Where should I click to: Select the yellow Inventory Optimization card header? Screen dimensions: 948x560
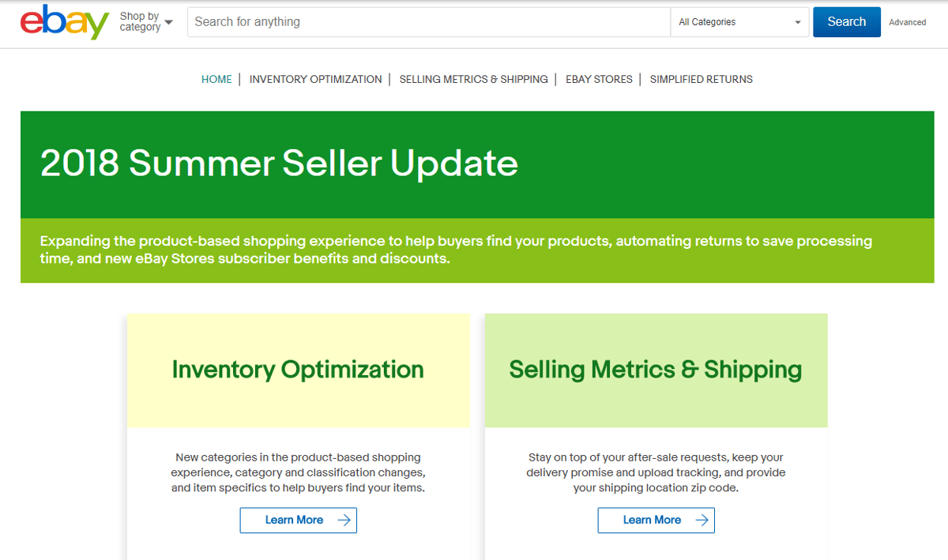tap(298, 370)
